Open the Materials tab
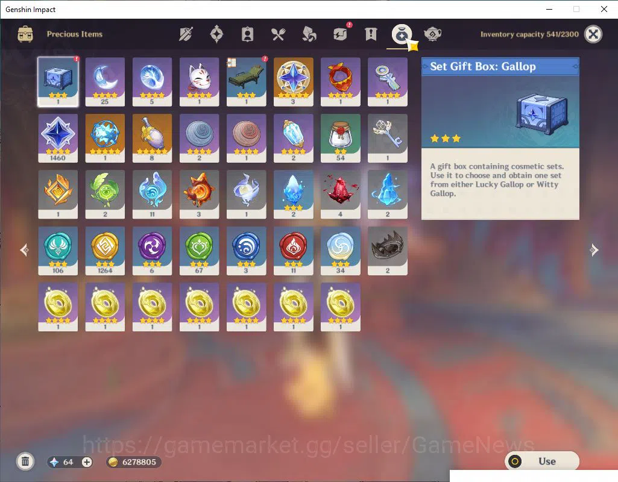Image resolution: width=618 pixels, height=482 pixels. (309, 34)
